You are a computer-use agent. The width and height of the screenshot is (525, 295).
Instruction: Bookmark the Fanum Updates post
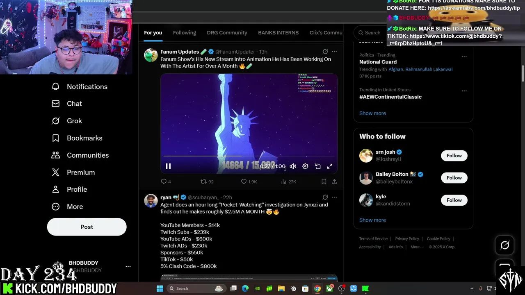(x=324, y=182)
